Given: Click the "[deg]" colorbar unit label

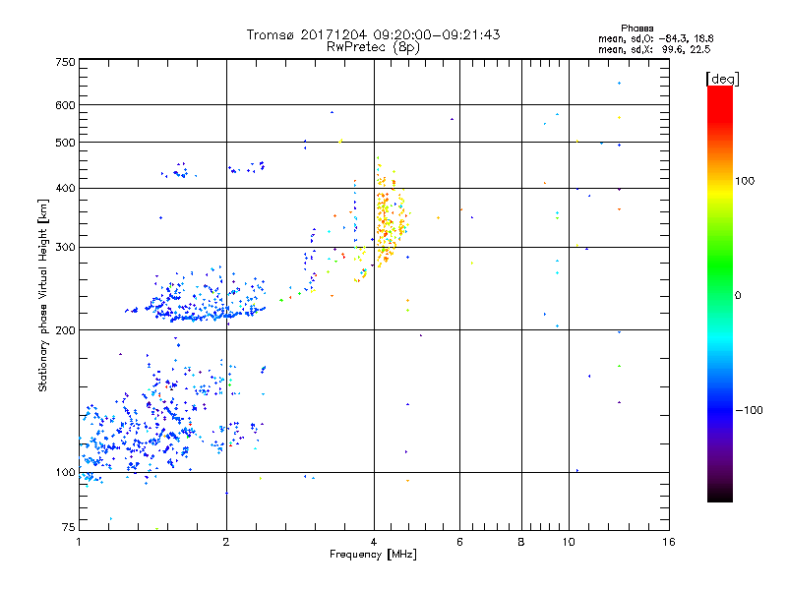Looking at the screenshot, I should click(722, 79).
